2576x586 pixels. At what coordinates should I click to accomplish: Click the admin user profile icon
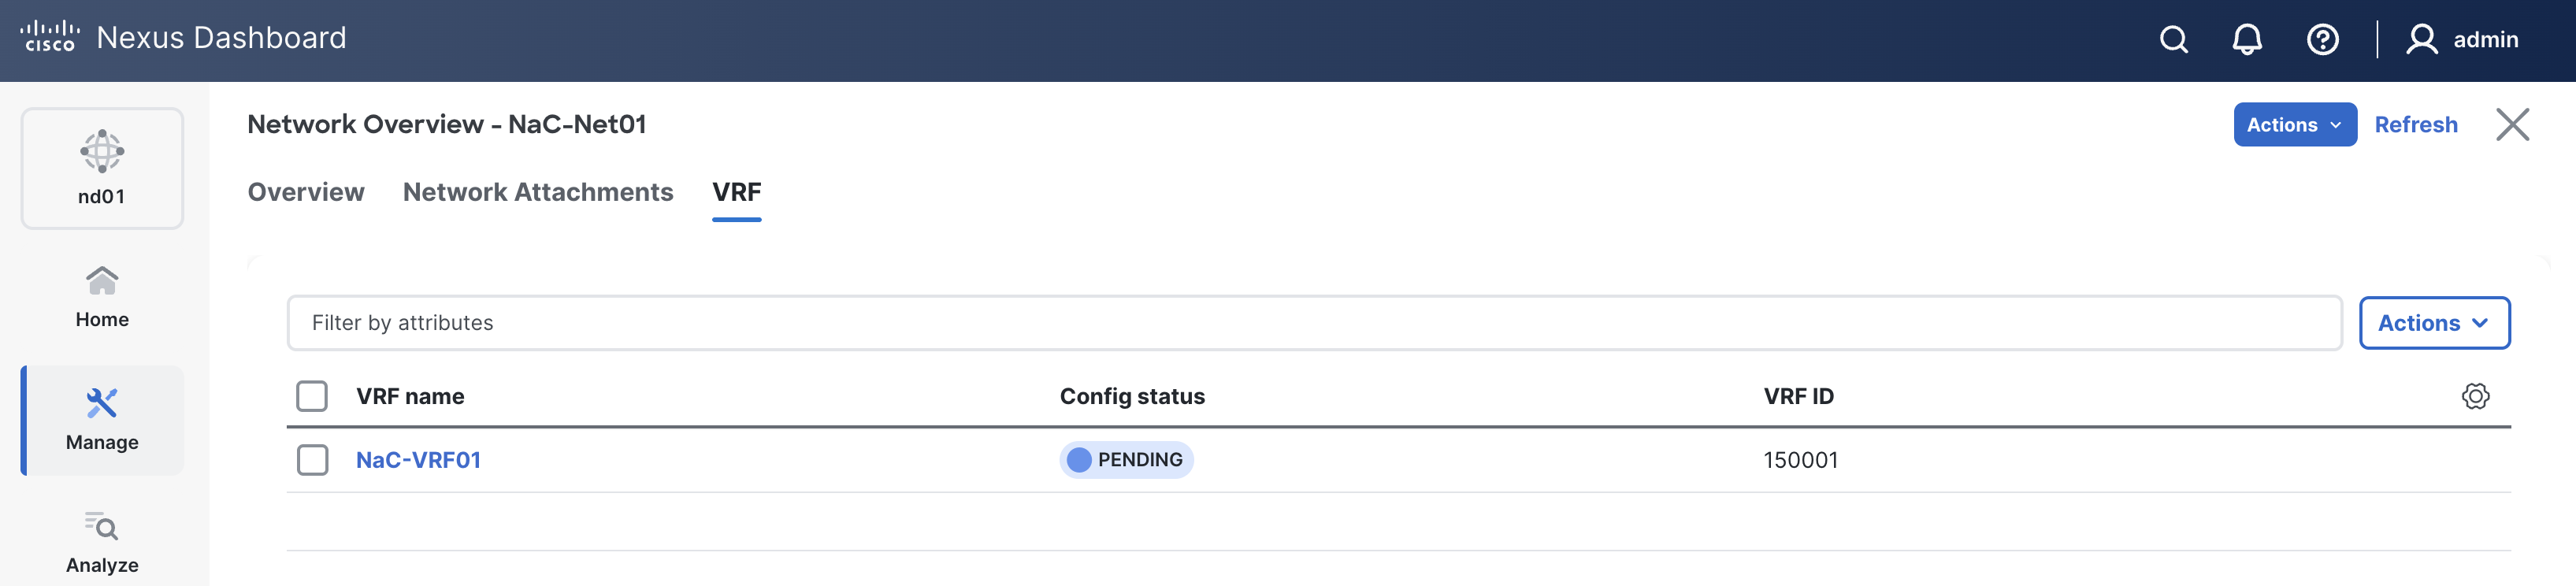point(2421,40)
